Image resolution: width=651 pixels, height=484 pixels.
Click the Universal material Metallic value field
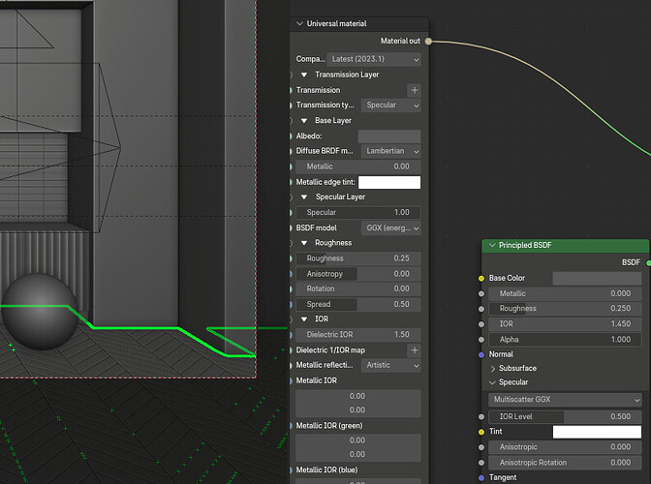pos(357,166)
